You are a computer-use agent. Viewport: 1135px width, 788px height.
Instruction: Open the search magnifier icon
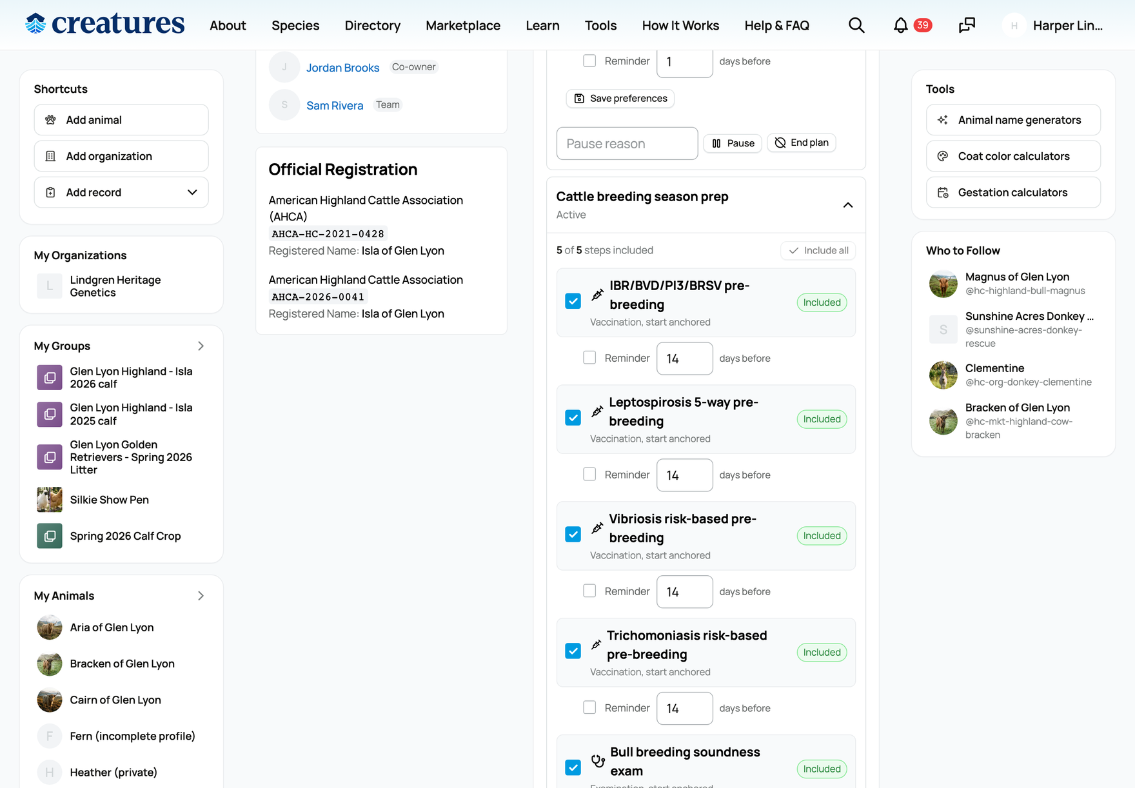tap(856, 25)
